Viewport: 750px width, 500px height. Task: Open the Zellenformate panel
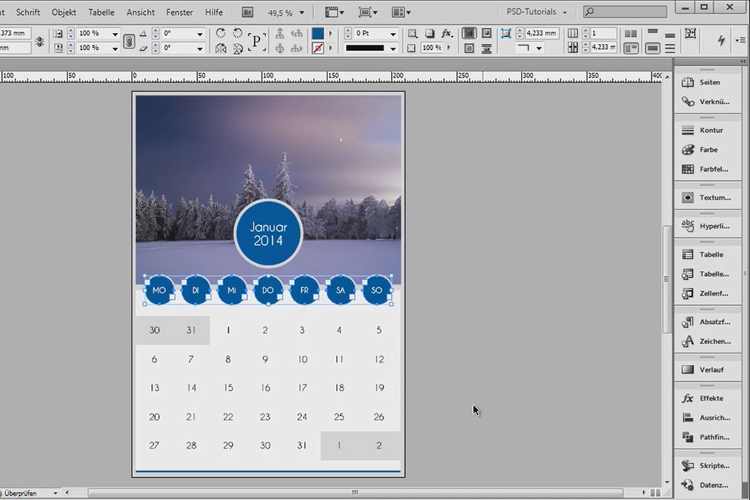706,294
